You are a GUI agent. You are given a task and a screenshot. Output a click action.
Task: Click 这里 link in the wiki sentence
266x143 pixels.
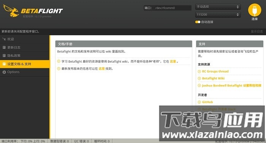pyautogui.click(x=173, y=61)
